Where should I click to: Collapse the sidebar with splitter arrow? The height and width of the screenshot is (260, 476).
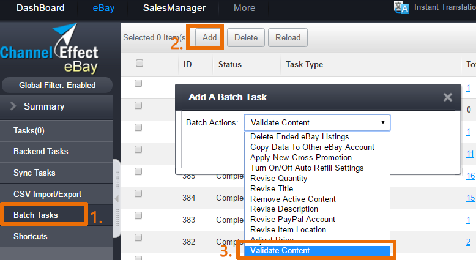pos(117,199)
